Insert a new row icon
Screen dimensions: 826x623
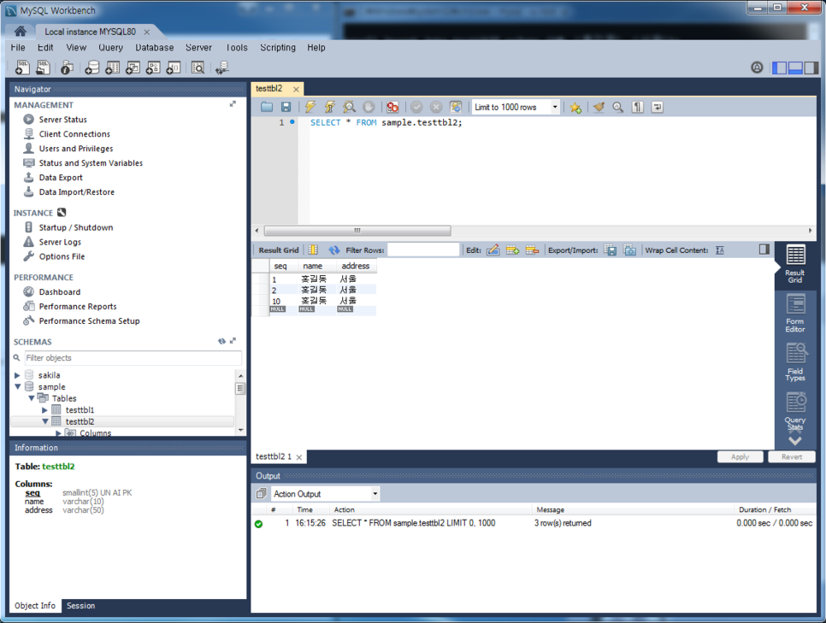[512, 250]
